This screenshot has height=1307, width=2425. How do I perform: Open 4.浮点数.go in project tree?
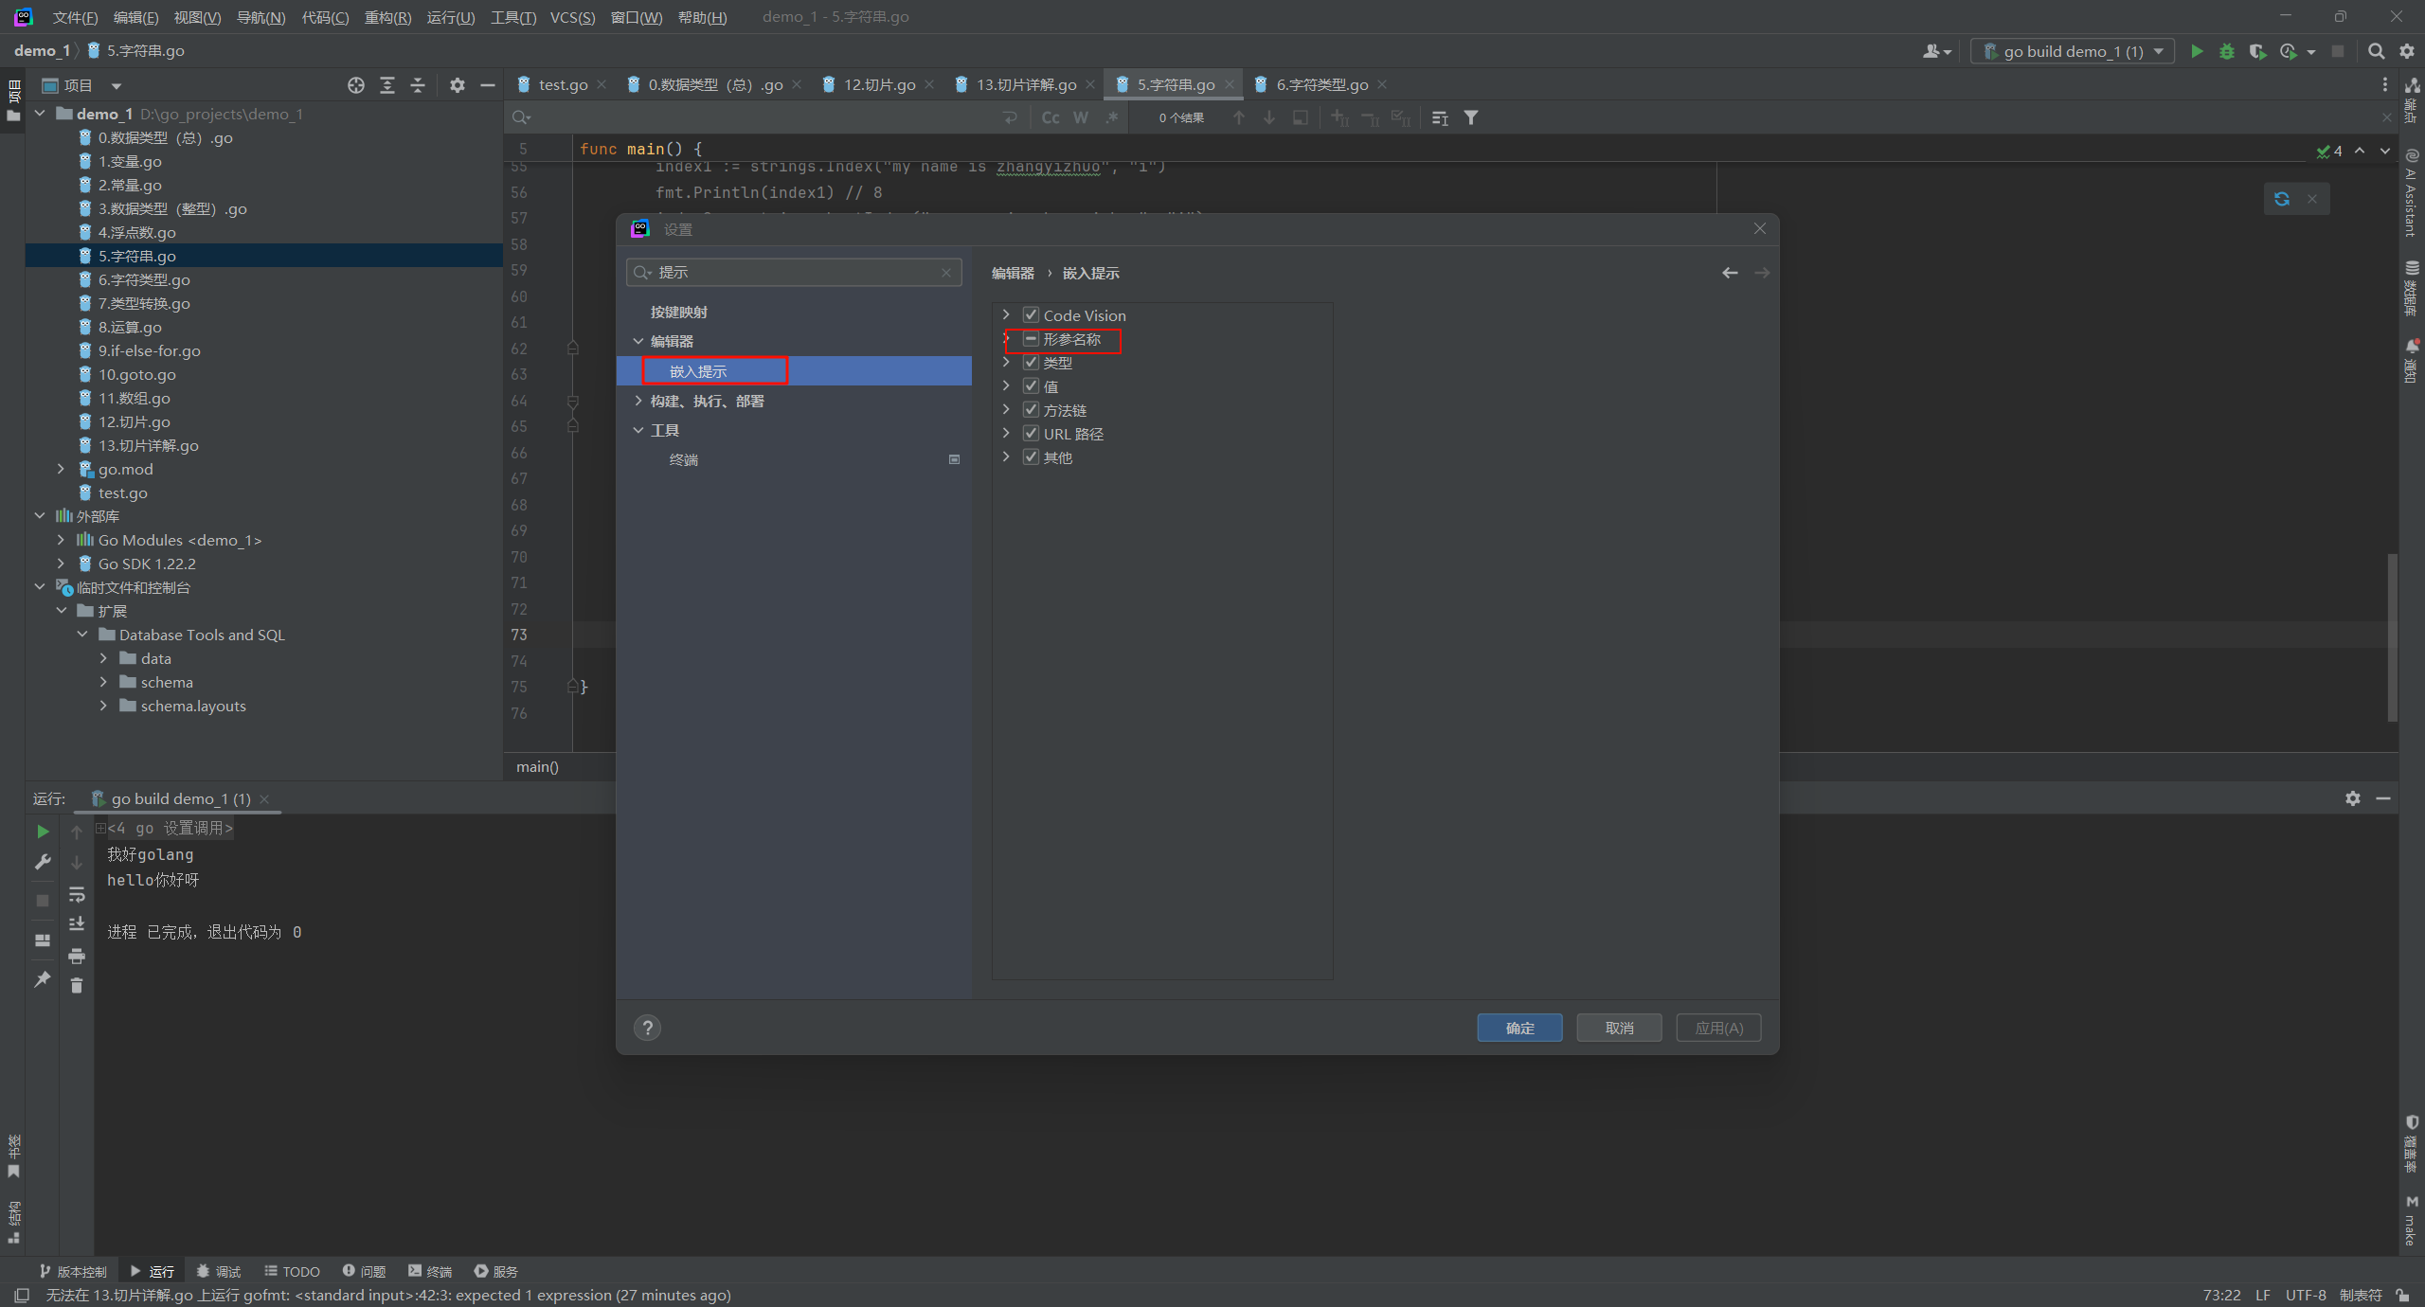click(x=137, y=232)
